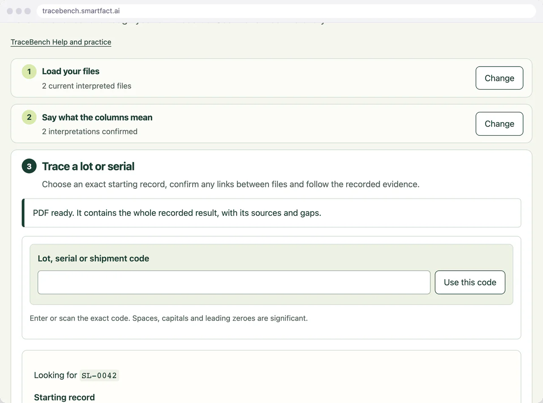Click Change button for Say what the columns mean
This screenshot has height=403, width=543.
tap(499, 124)
